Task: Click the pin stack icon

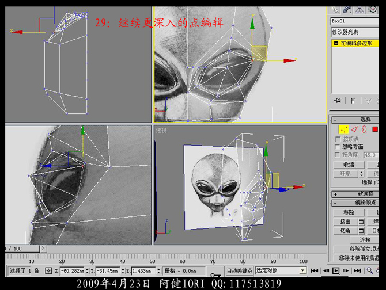Action: 337,101
